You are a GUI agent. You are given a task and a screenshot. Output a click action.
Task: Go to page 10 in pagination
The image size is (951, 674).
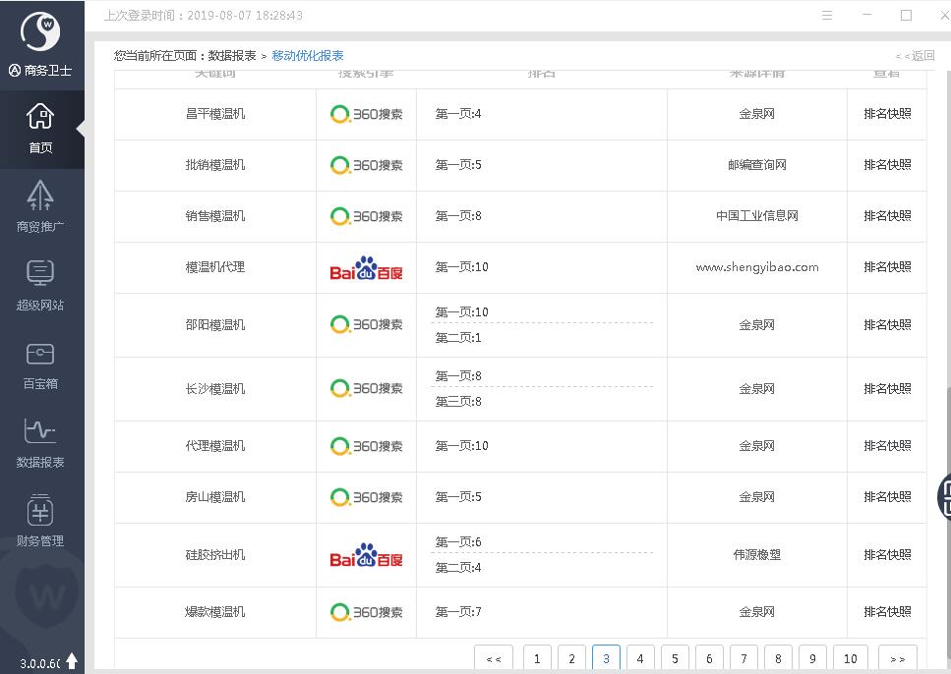(x=851, y=658)
